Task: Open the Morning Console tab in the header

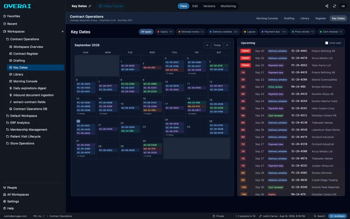Action: point(267,18)
